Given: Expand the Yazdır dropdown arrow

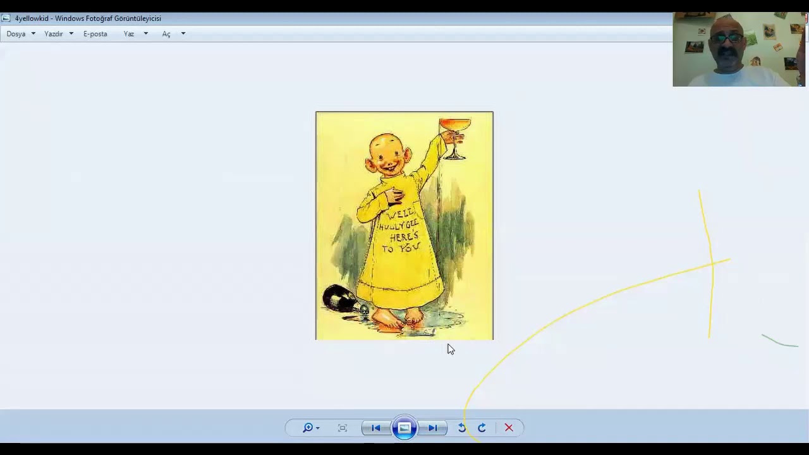Looking at the screenshot, I should (x=71, y=34).
